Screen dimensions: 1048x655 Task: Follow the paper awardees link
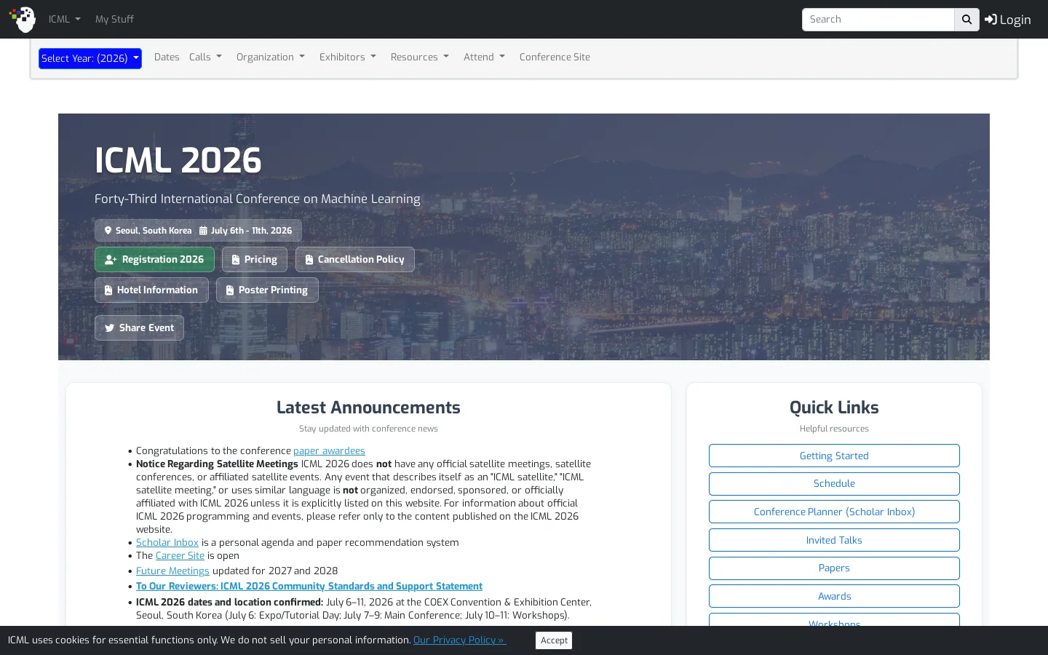pos(329,451)
